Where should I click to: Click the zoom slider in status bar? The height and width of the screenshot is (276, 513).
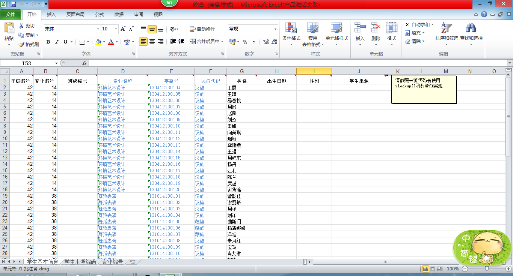click(x=487, y=269)
